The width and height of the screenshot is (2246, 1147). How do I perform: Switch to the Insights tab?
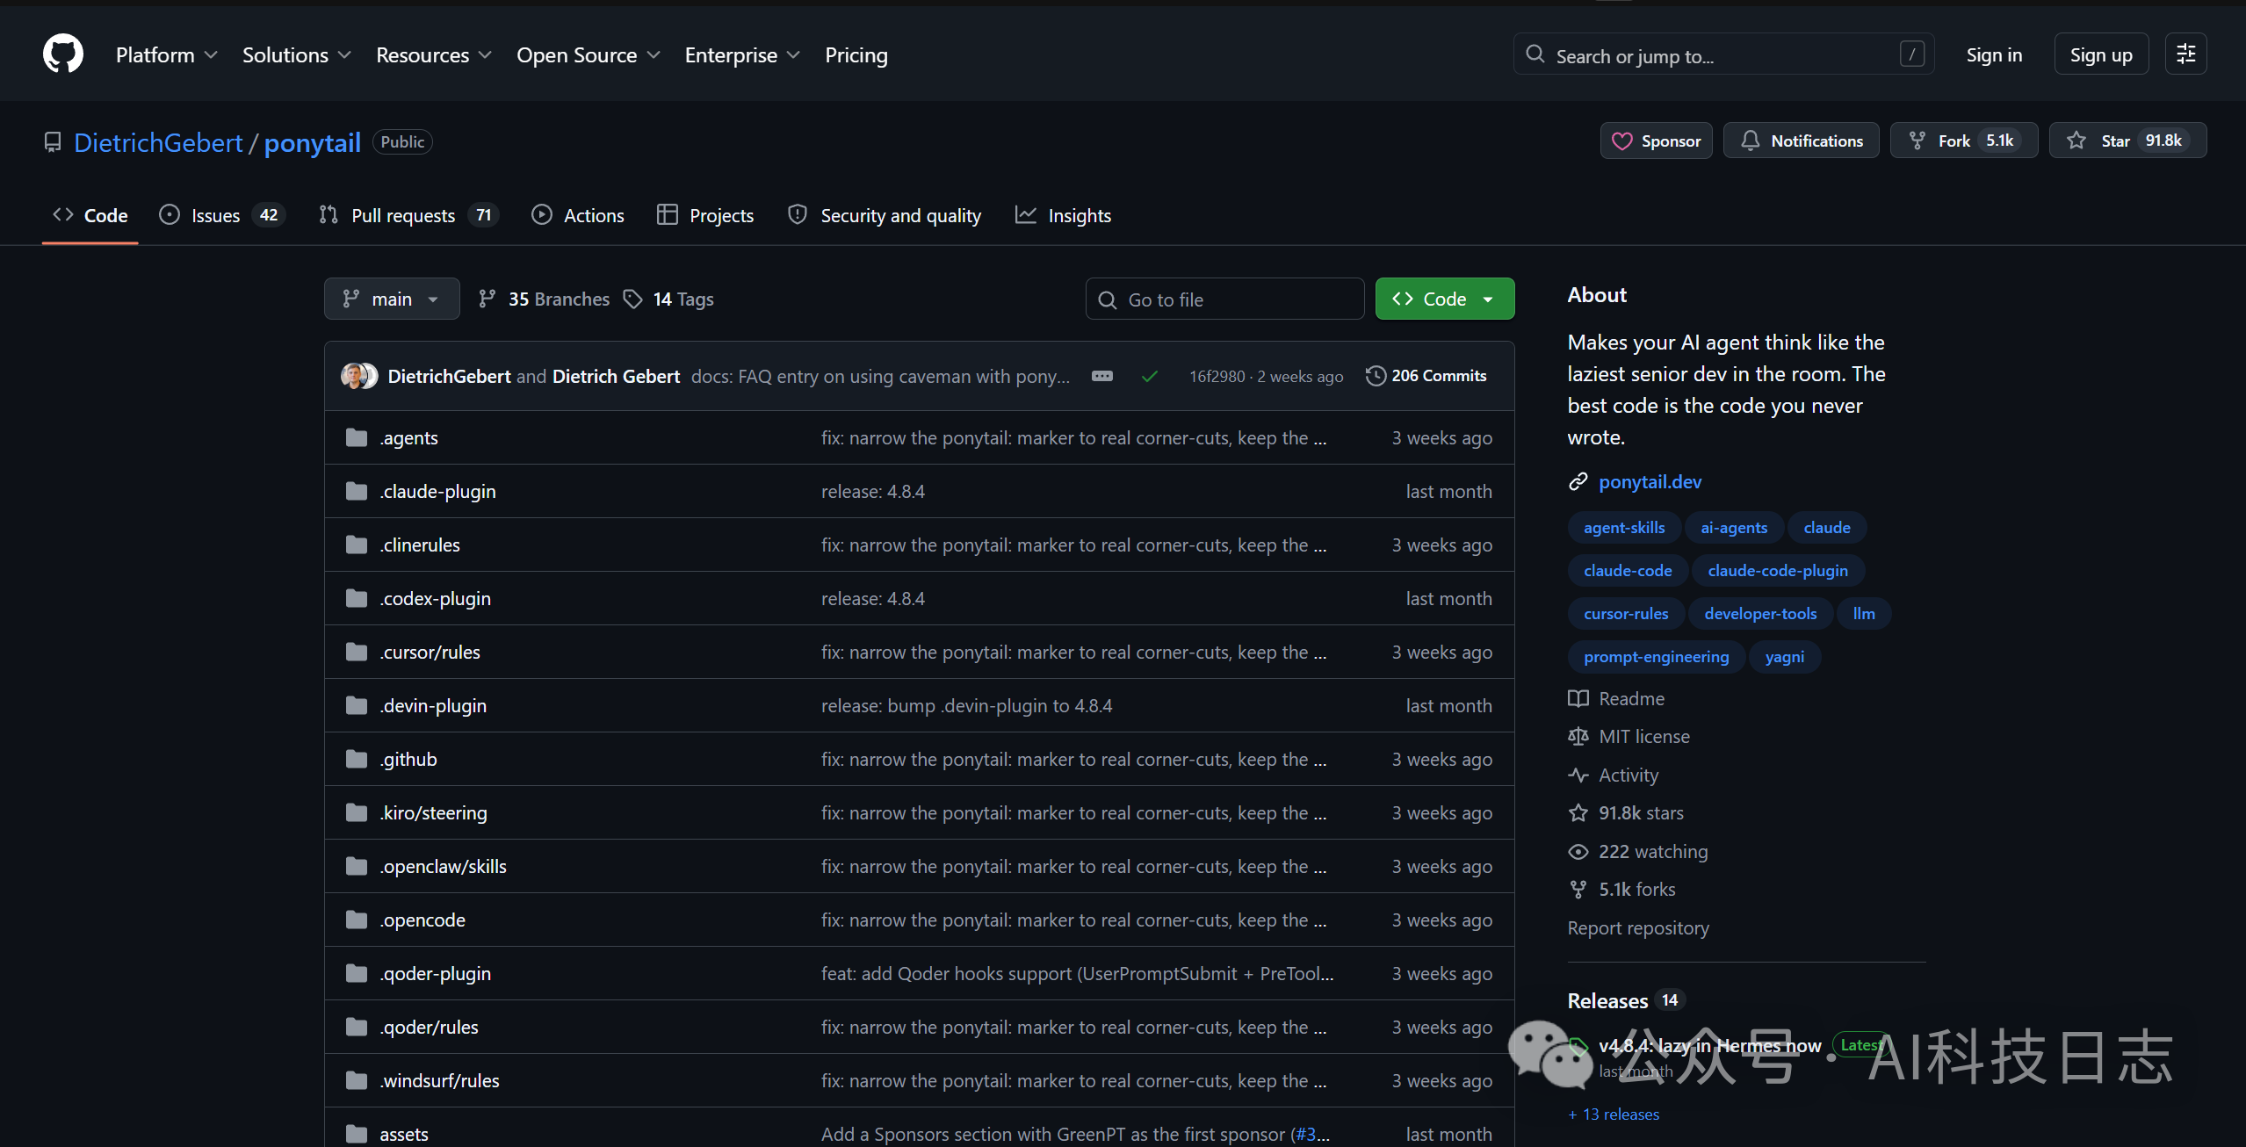(x=1063, y=215)
